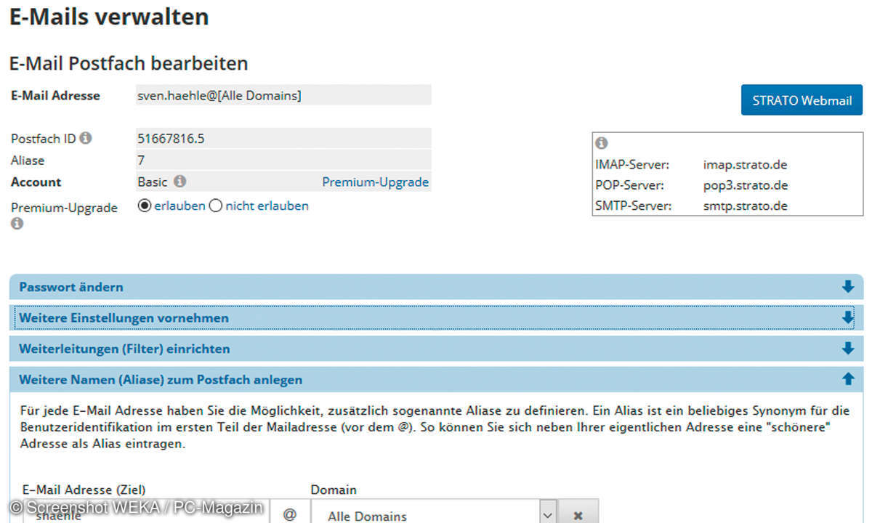Click up arrow on Weitere Namen (Aliase) bar
872x523 pixels.
(x=847, y=379)
